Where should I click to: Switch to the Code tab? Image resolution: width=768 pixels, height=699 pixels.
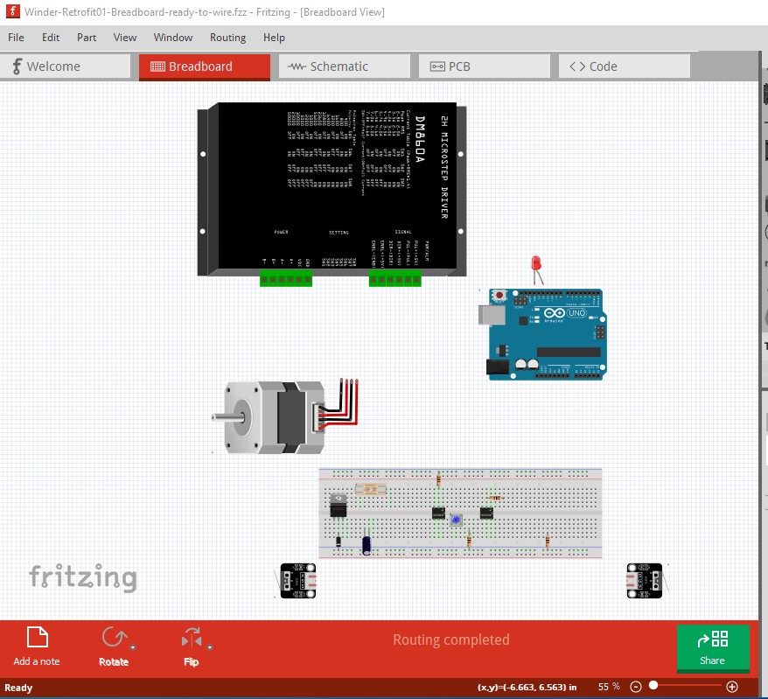point(625,66)
